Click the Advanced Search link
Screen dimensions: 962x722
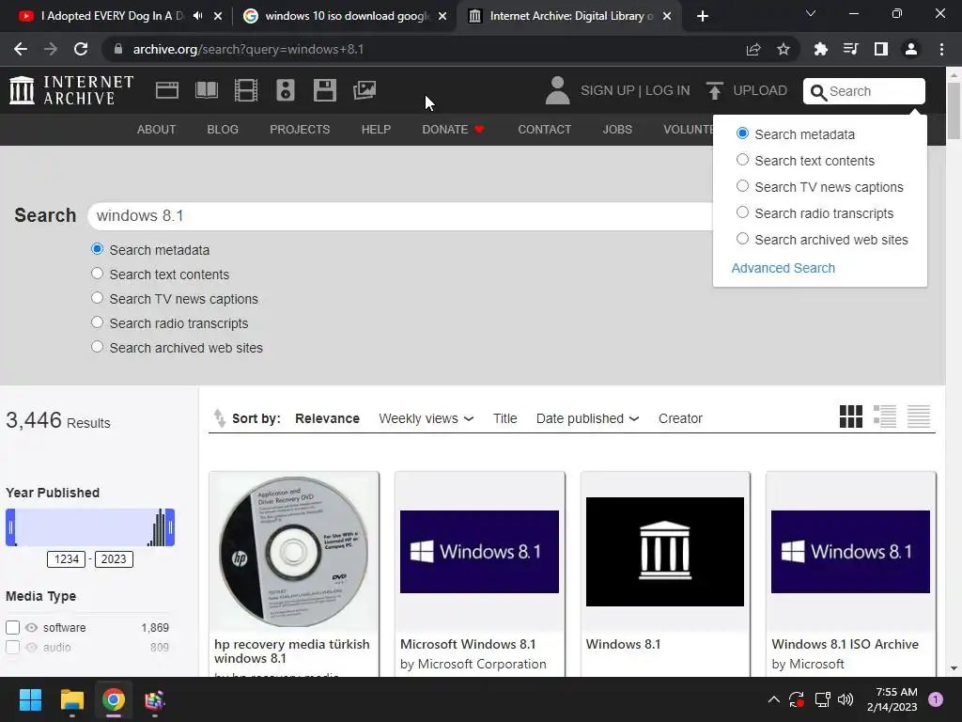click(783, 268)
